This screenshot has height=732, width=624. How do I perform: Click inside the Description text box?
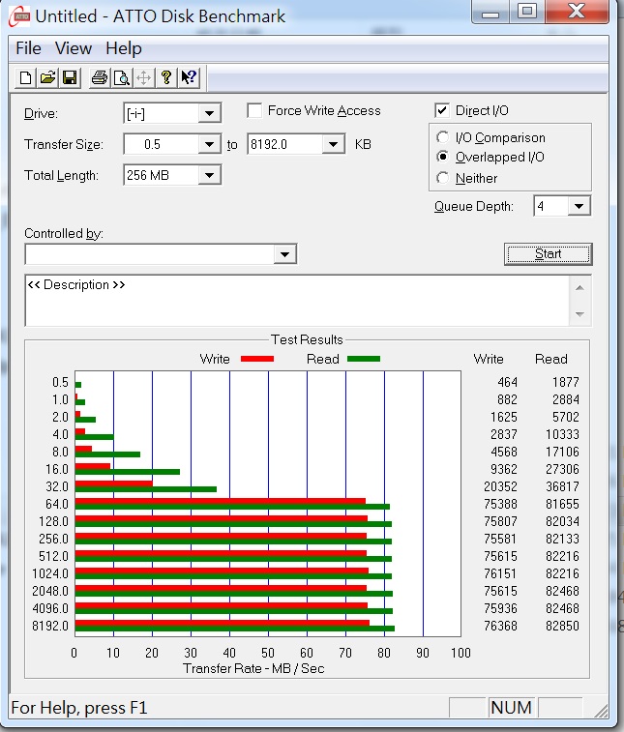click(297, 301)
